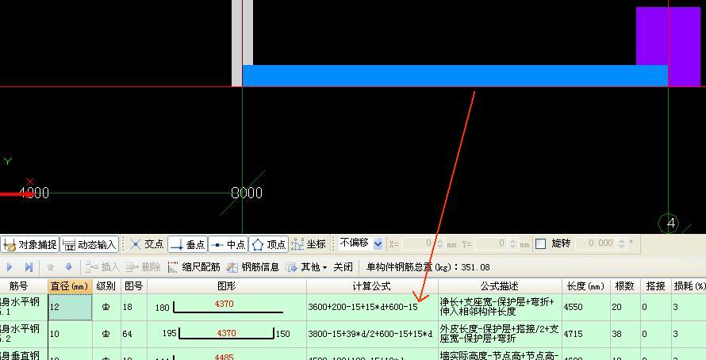
Task: Open 缩尺配筋 scaled reinforcement tool
Action: [194, 267]
